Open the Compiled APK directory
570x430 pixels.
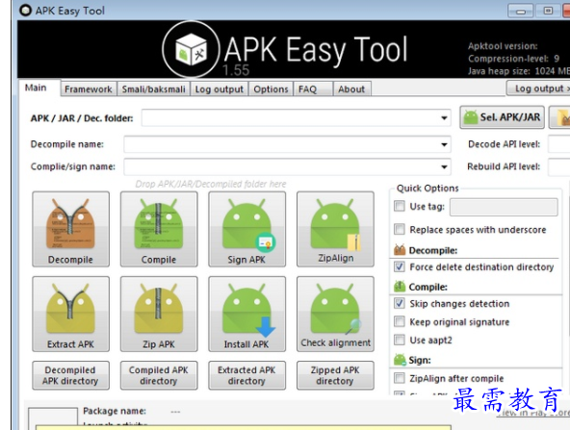tap(159, 375)
